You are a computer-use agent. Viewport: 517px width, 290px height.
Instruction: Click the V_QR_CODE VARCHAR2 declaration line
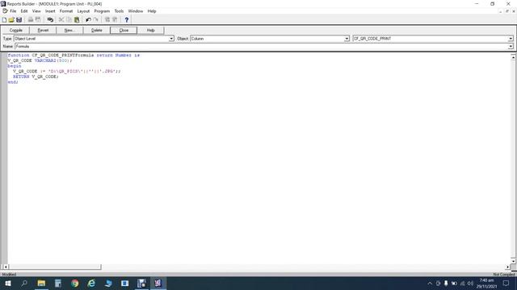pyautogui.click(x=40, y=60)
